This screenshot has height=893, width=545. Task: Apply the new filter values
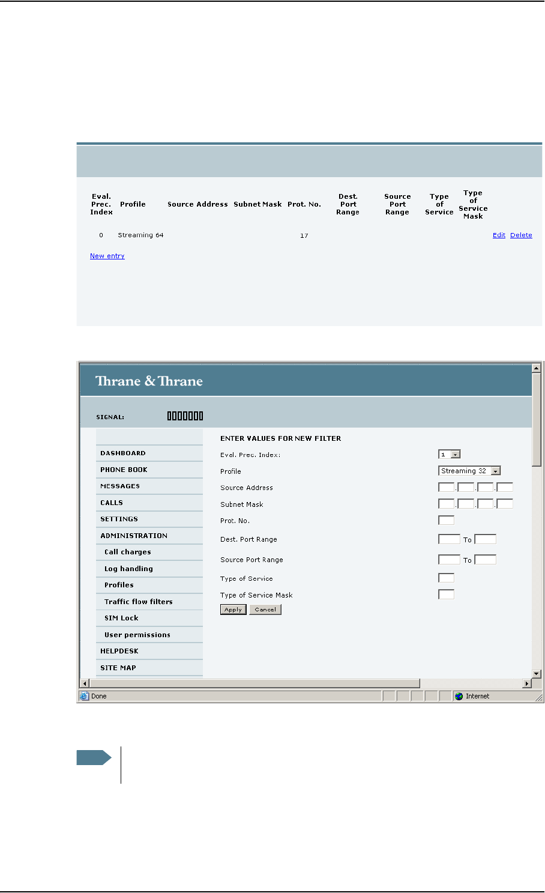[233, 610]
